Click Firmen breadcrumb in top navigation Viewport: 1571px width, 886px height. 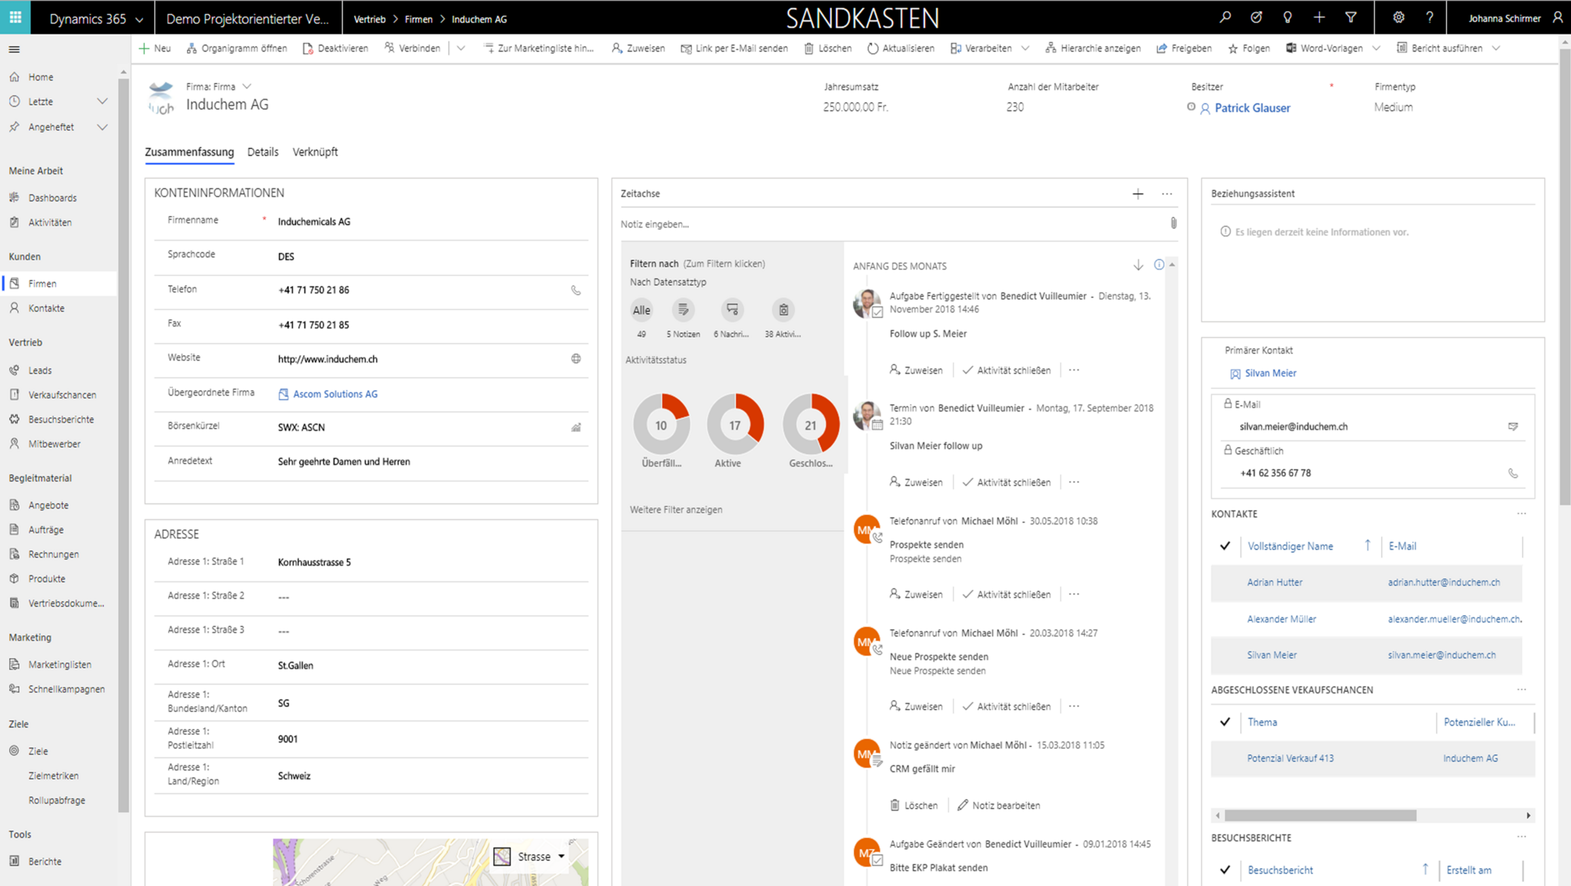pos(418,19)
